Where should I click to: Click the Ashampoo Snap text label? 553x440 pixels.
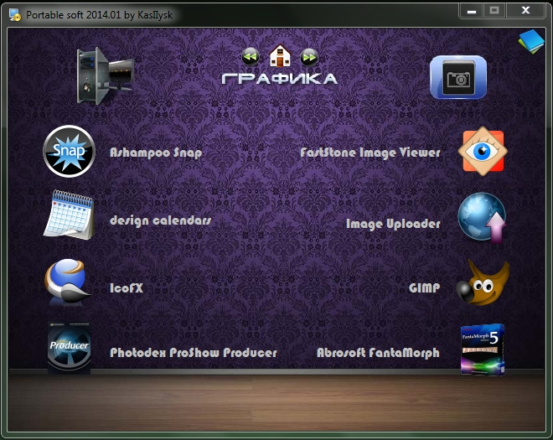pyautogui.click(x=156, y=153)
